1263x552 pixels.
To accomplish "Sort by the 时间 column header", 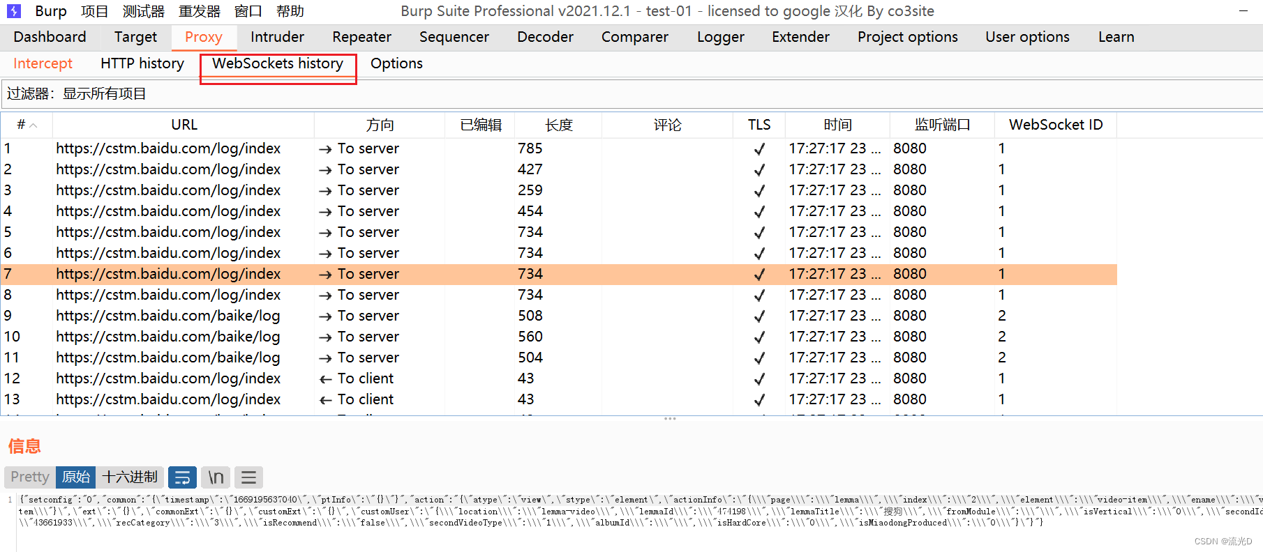I will 838,125.
